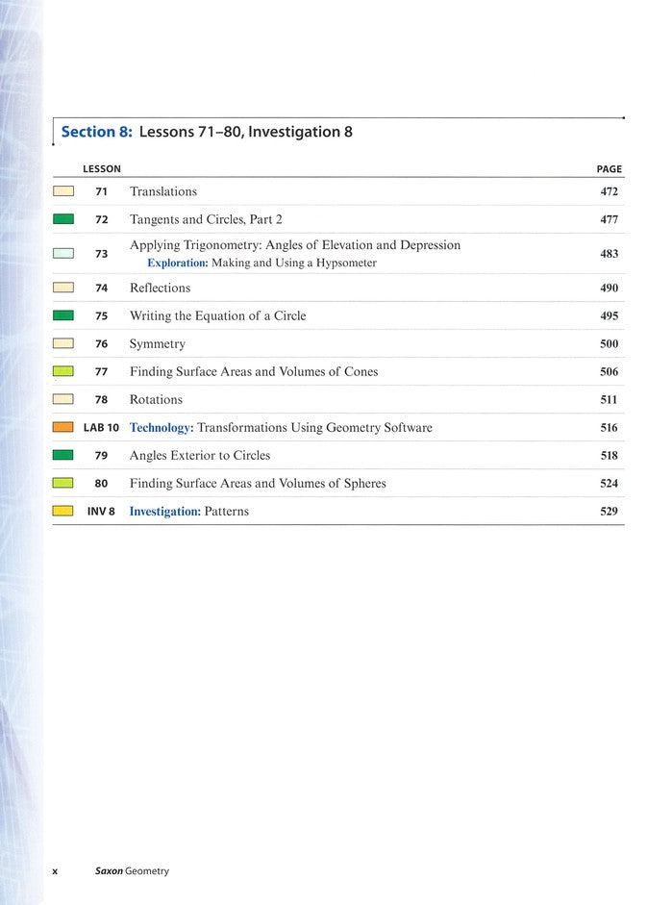Click the Section 8: heading
The height and width of the screenshot is (905, 672).
click(x=96, y=132)
